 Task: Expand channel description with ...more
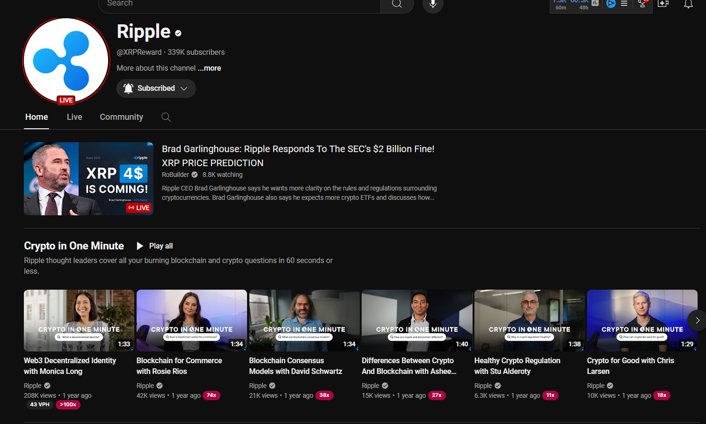(x=209, y=68)
